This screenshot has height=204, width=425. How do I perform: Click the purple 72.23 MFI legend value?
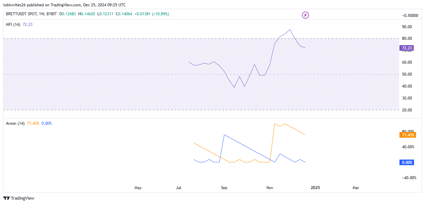28,25
